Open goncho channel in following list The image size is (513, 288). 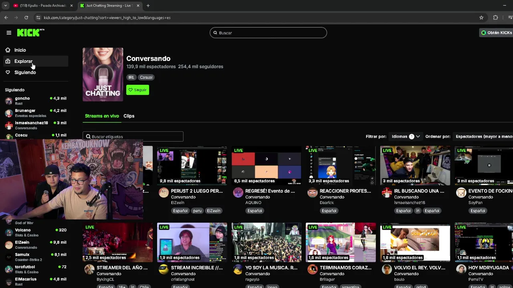(x=36, y=100)
